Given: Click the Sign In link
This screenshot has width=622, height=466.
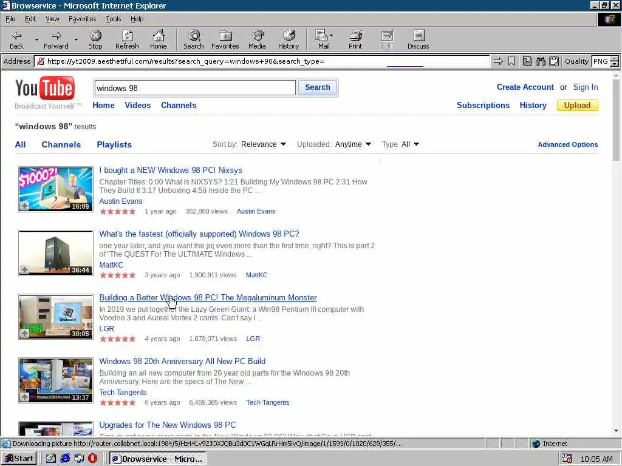Looking at the screenshot, I should (585, 87).
